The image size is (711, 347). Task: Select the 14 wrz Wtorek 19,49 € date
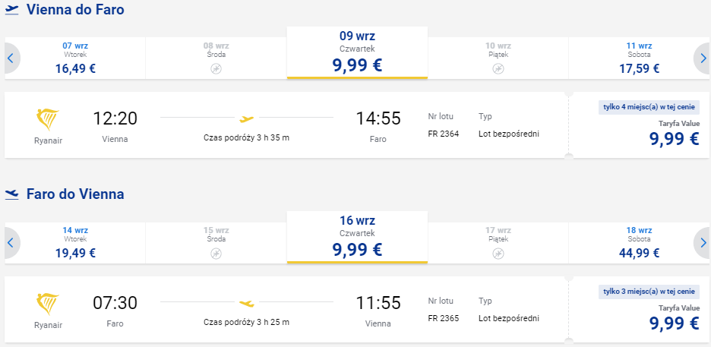pos(75,243)
